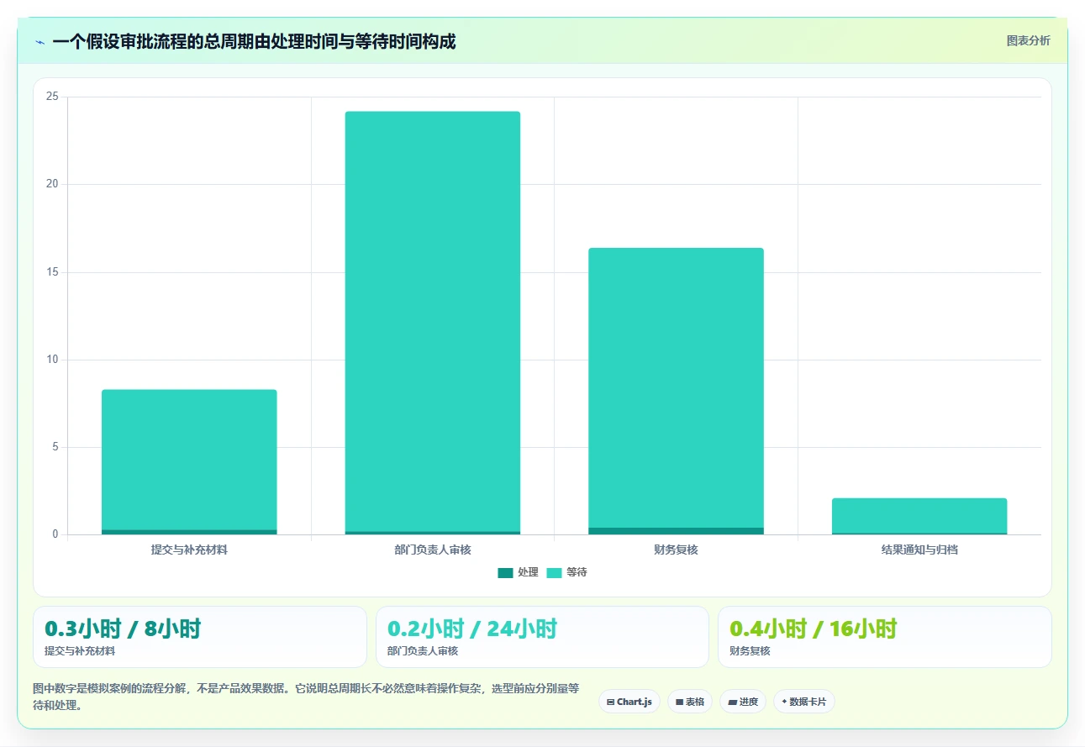Click the y-axis value 0
This screenshot has height=747, width=1085.
(55, 534)
